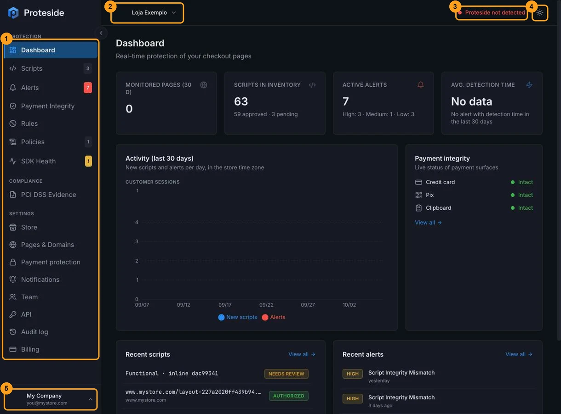Viewport: 561px width, 414px height.
Task: Click the Intact status beside Credit card
Action: (522, 182)
